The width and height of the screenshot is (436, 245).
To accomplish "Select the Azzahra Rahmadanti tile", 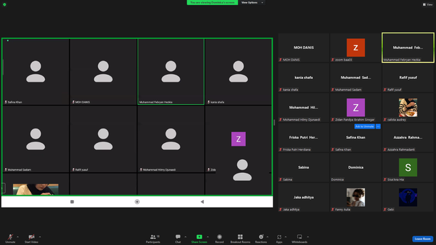I will tap(408, 137).
